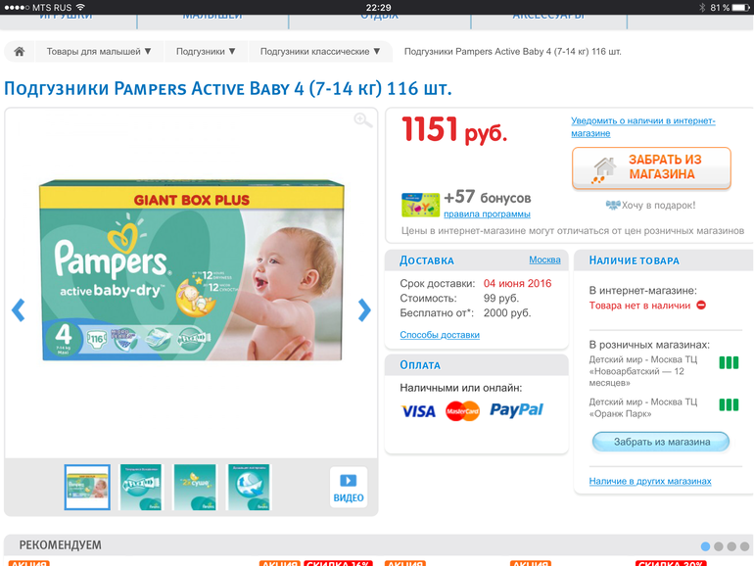Go to home via breadcrumb house icon
Viewport: 754px width, 566px height.
[x=20, y=52]
